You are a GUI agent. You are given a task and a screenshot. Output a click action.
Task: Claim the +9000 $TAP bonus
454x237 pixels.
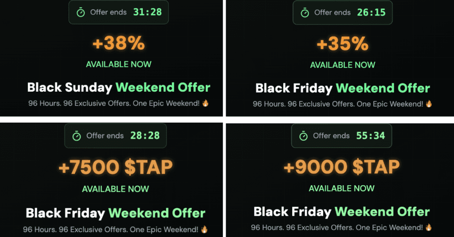341,167
